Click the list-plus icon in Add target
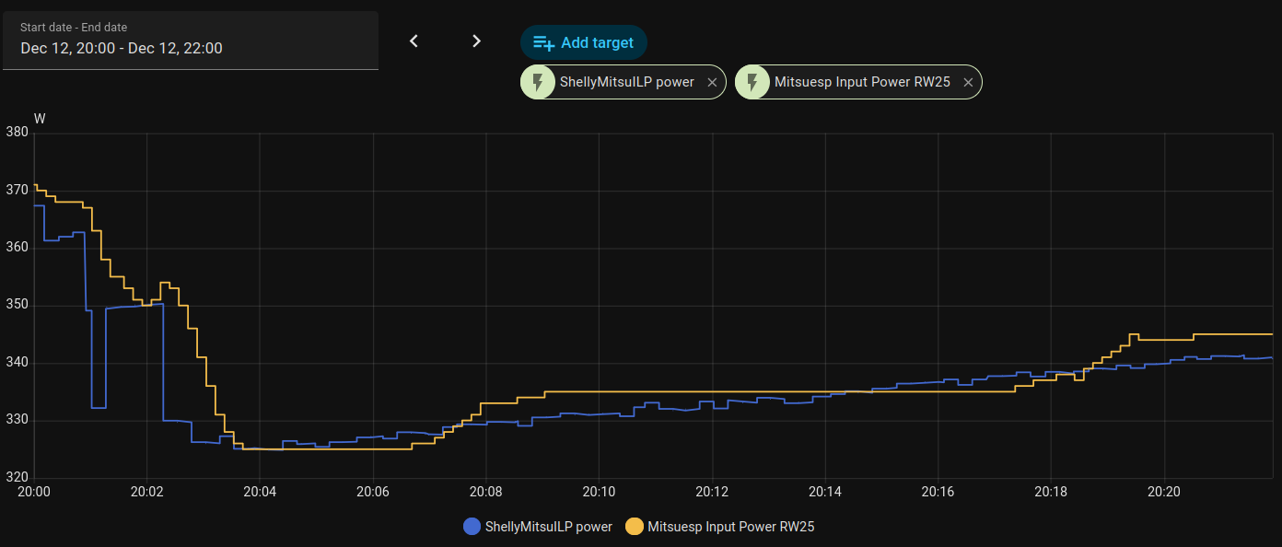 point(543,43)
